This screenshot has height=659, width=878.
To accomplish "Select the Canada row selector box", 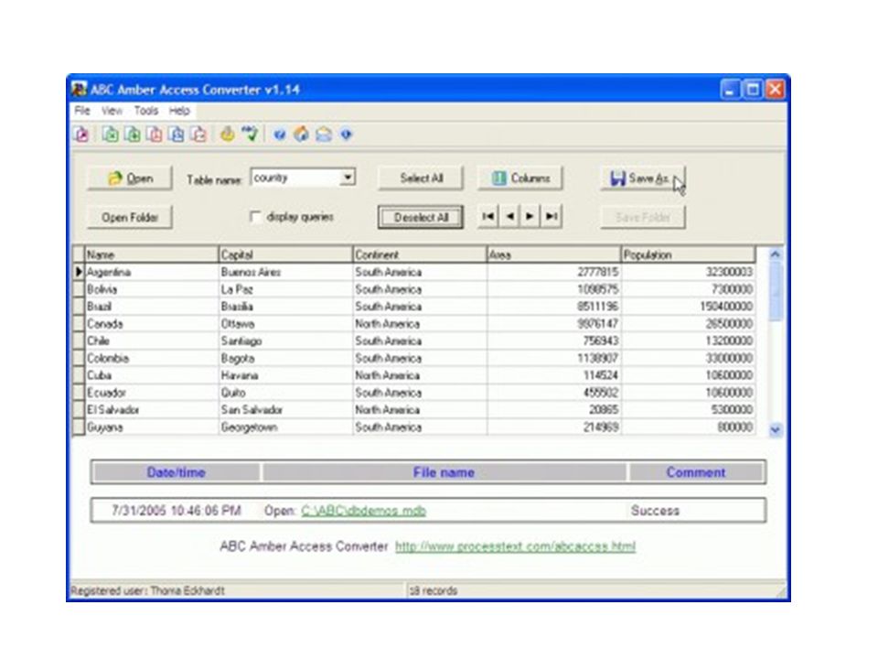I will click(x=79, y=324).
